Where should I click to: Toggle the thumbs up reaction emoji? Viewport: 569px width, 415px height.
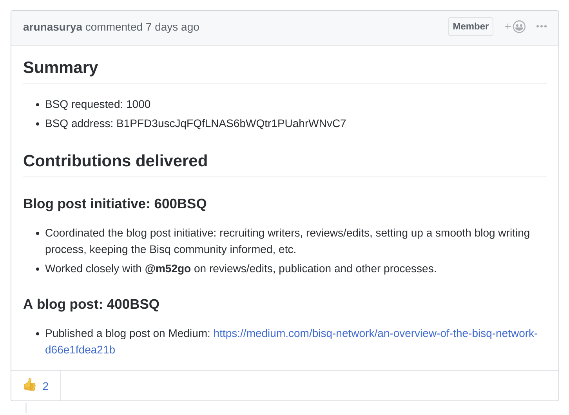(30, 385)
